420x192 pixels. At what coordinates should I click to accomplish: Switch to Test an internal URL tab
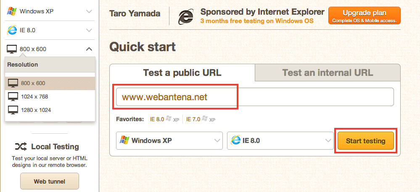pos(328,73)
